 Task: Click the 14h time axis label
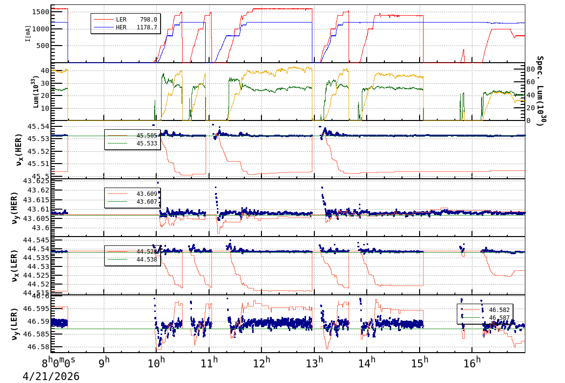367,362
